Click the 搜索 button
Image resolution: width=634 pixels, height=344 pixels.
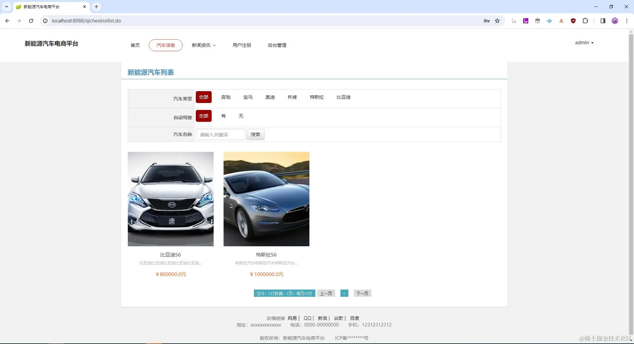256,135
